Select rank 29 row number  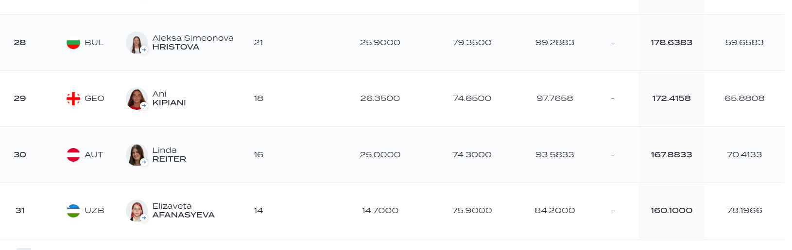click(x=20, y=99)
